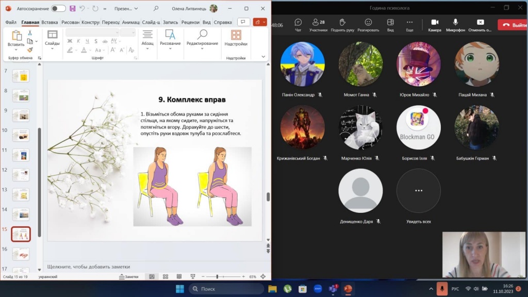This screenshot has width=528, height=297.
Task: Open the Add-ins (Надстройки) button
Action: tap(236, 38)
